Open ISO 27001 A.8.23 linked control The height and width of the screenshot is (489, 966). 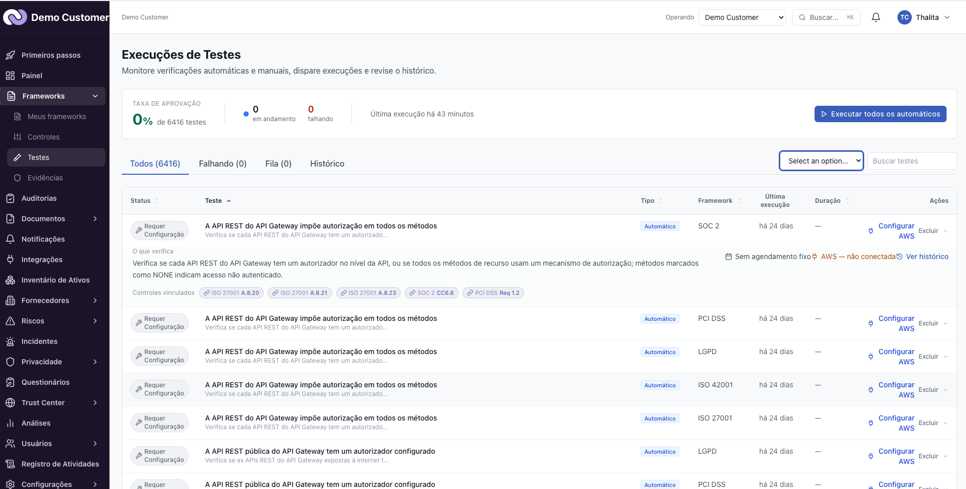click(x=368, y=293)
